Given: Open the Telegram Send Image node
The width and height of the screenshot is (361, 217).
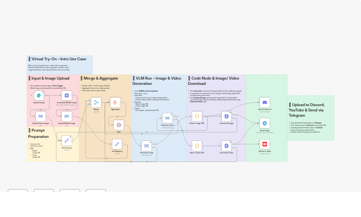Looking at the screenshot, I should pyautogui.click(x=265, y=123).
